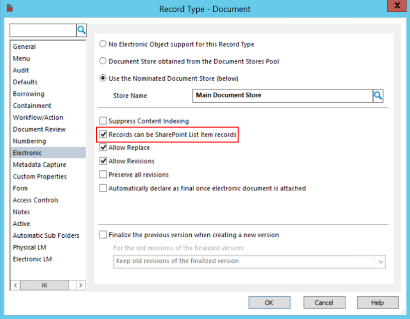Screen dimensions: 410x319
Task: Click the Cancel button
Action: 324,303
